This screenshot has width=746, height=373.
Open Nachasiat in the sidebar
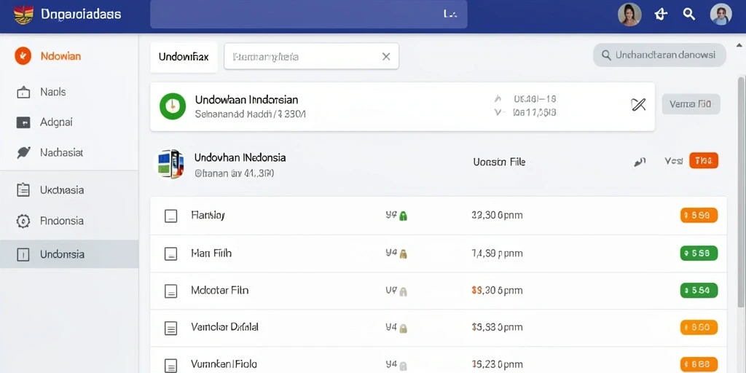(61, 153)
